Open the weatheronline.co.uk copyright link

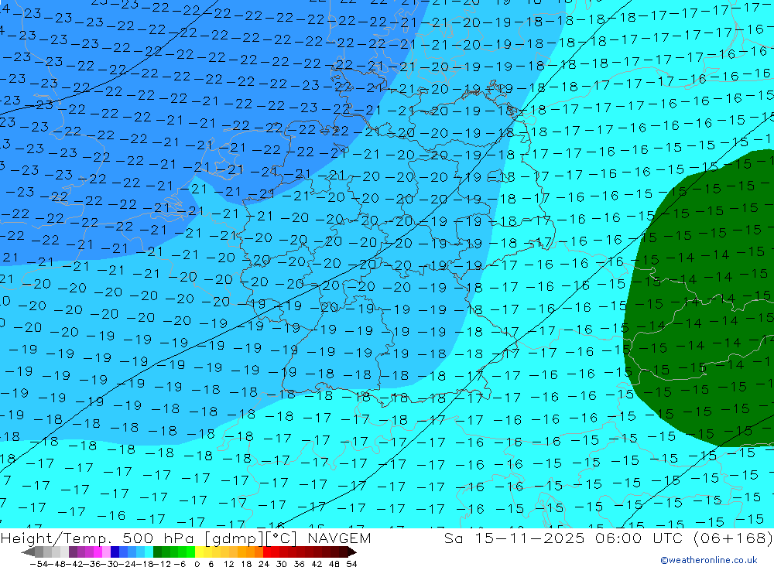click(x=709, y=560)
